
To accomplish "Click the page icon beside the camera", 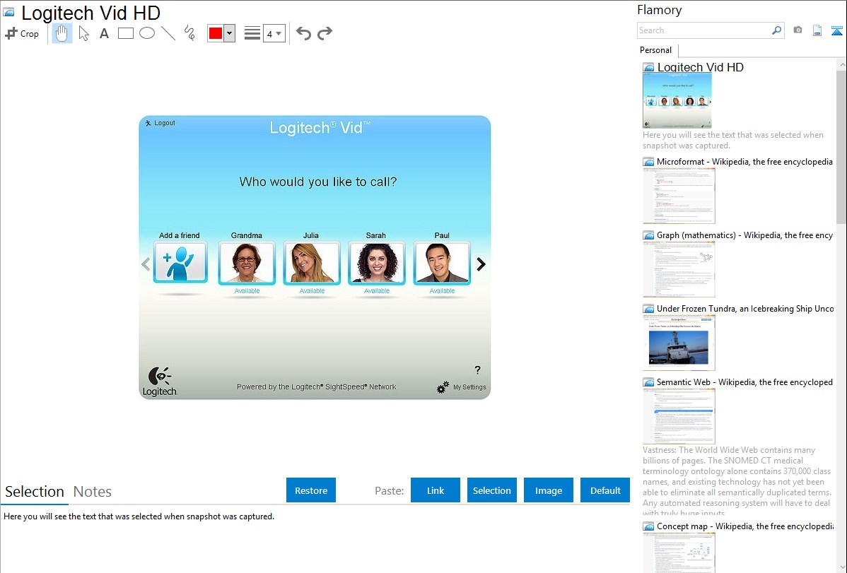I will click(817, 30).
